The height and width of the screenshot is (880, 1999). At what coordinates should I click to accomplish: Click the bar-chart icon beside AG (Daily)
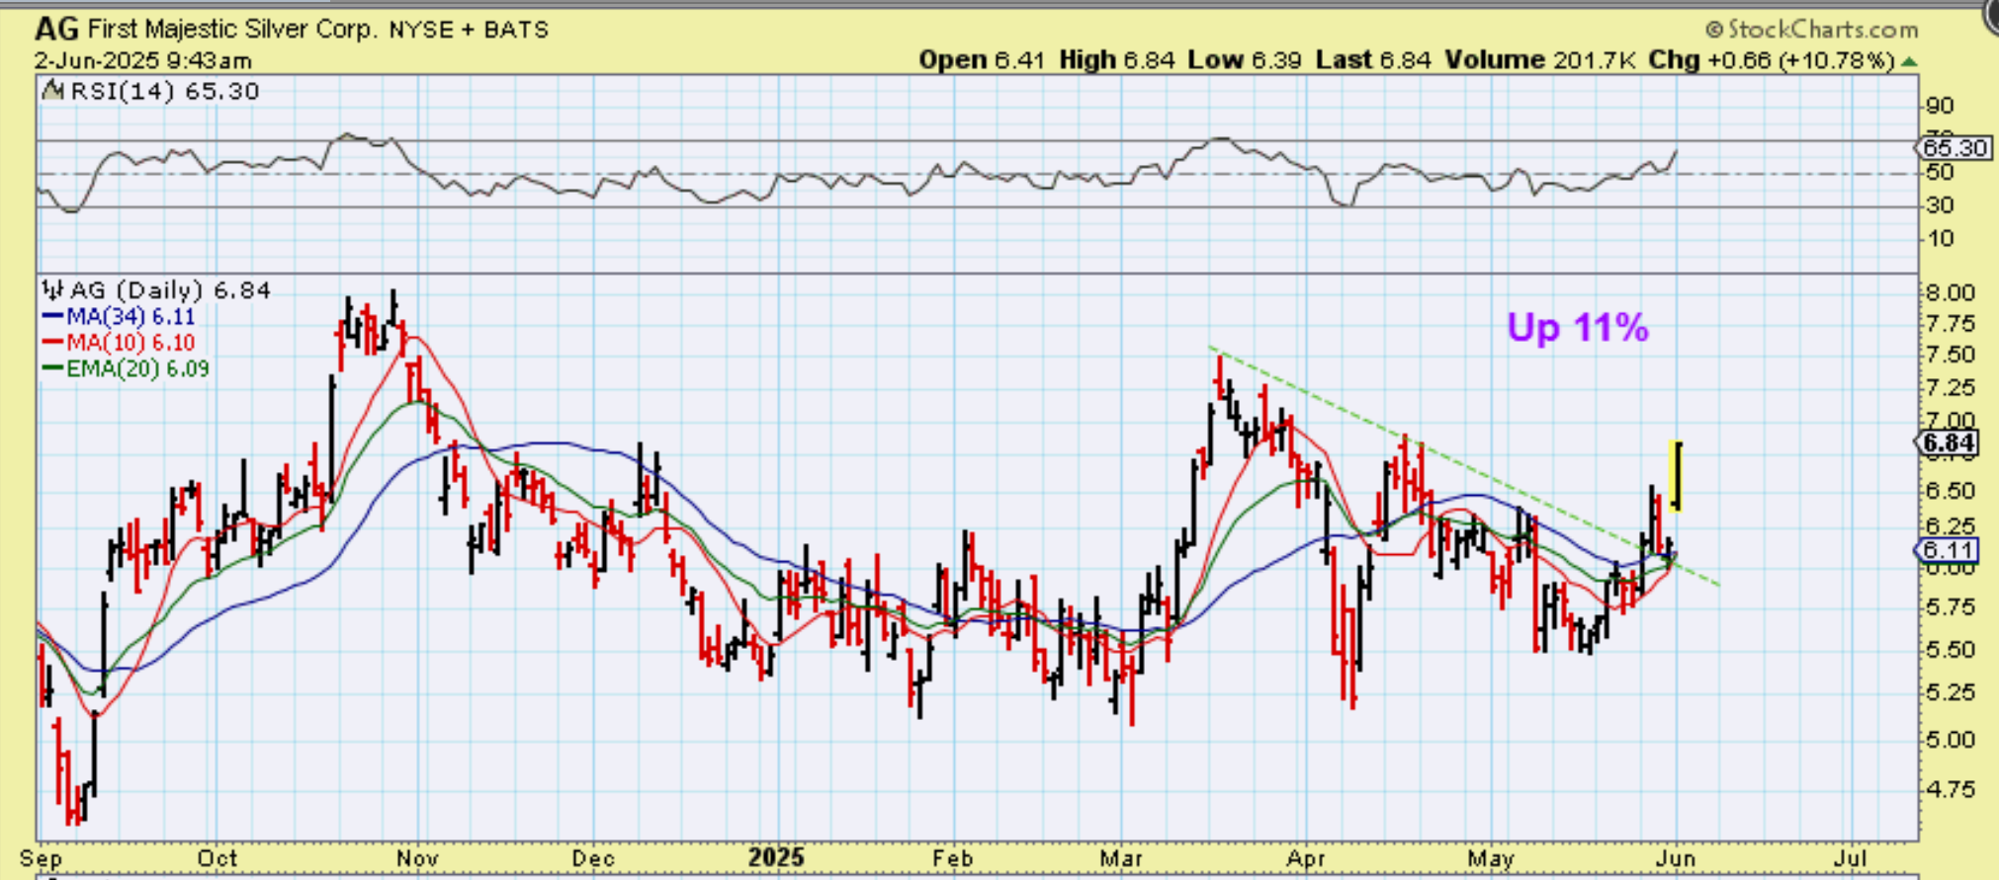(53, 290)
